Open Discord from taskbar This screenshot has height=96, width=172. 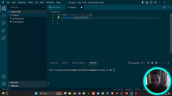coord(98,93)
